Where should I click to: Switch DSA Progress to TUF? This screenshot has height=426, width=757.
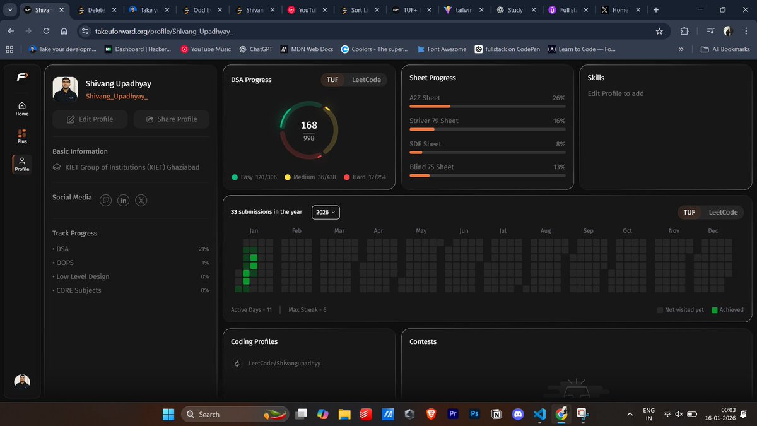pyautogui.click(x=332, y=80)
